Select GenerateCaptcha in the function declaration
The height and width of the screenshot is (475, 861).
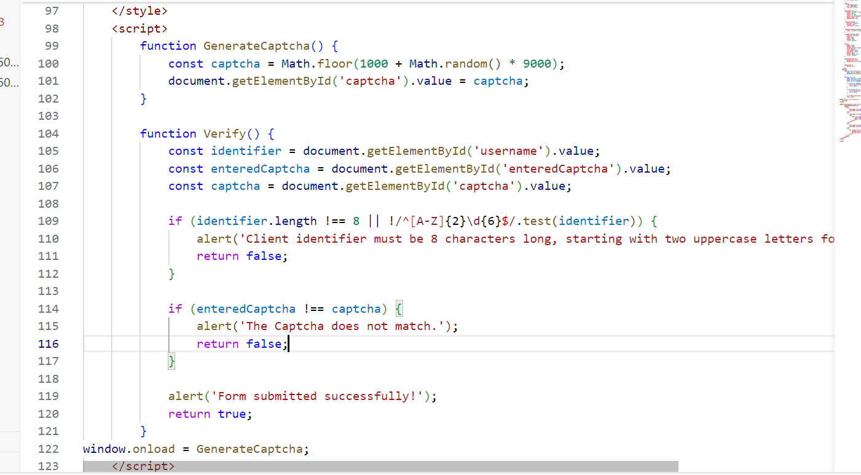257,46
